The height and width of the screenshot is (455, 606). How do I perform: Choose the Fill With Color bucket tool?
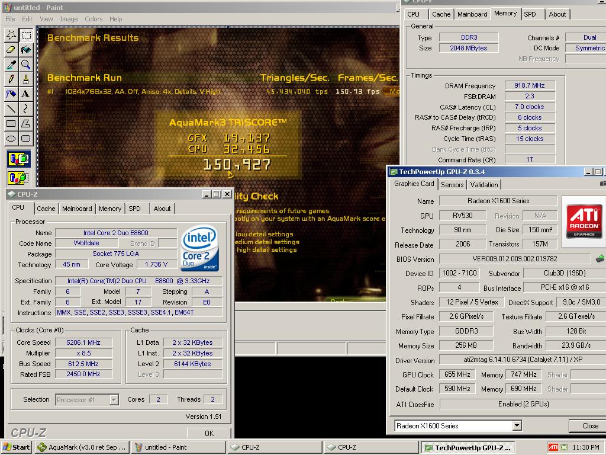coord(26,50)
